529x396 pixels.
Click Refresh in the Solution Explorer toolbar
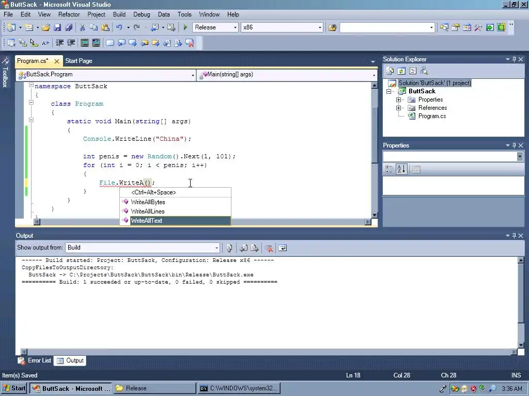(401, 71)
